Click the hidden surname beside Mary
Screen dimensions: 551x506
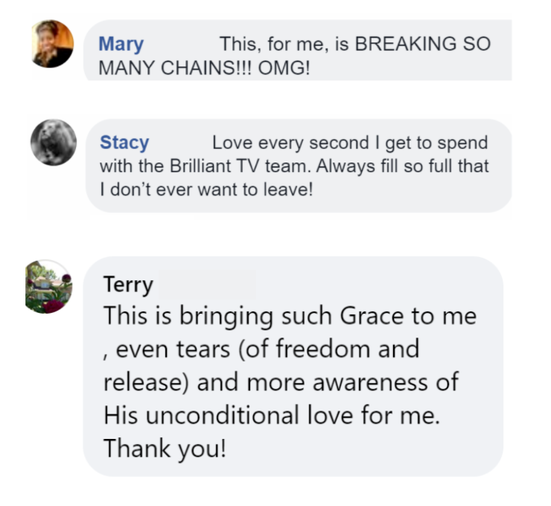tap(181, 44)
